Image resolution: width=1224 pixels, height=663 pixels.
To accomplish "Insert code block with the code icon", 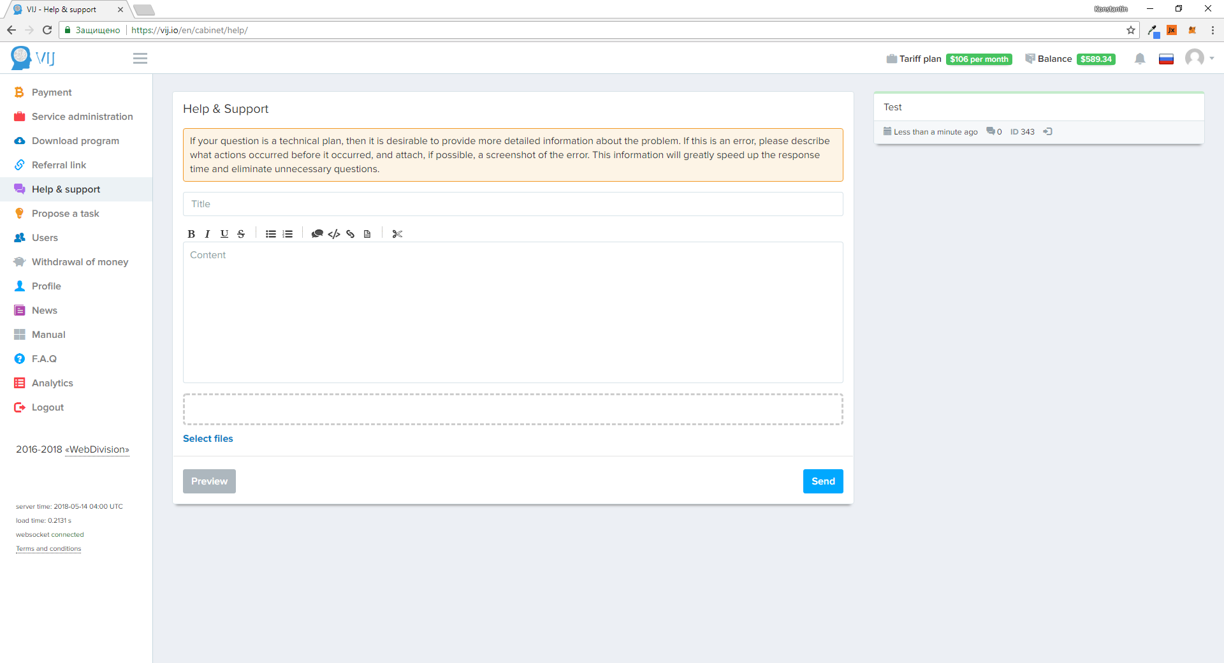I will tap(334, 234).
